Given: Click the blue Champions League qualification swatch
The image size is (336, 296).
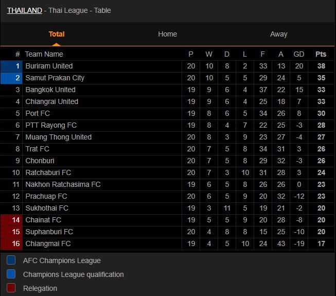Looking at the screenshot, I should coord(11,274).
